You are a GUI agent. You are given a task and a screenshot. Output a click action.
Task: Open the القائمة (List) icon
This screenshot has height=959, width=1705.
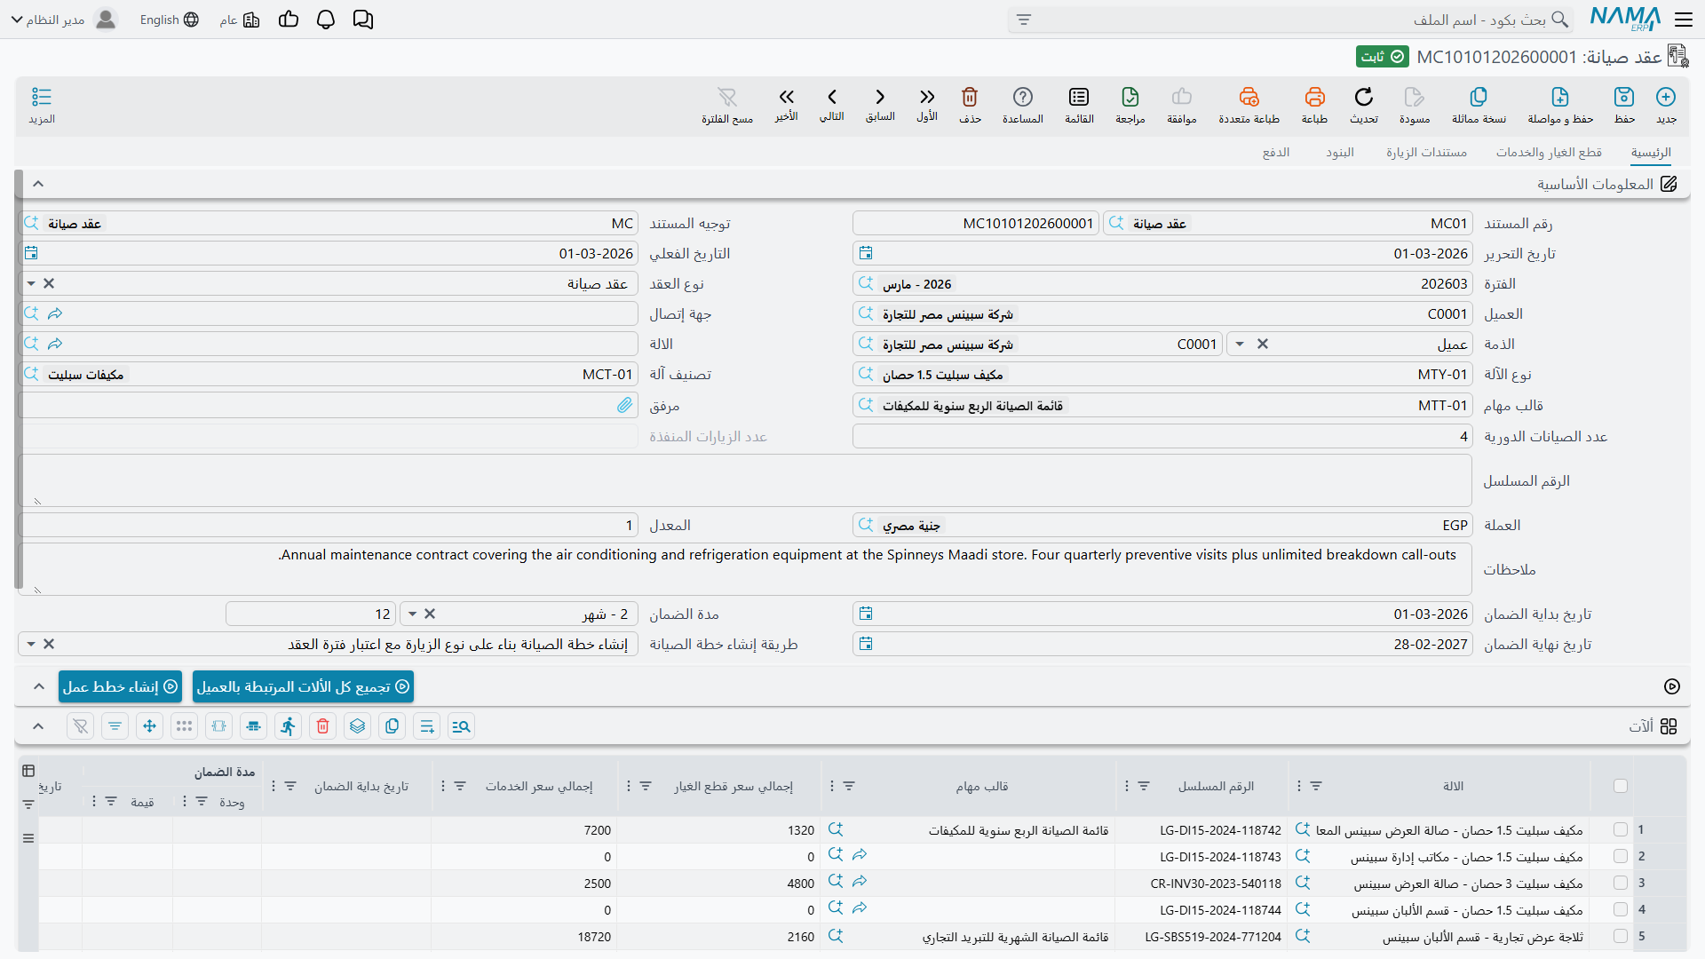coord(1079,97)
